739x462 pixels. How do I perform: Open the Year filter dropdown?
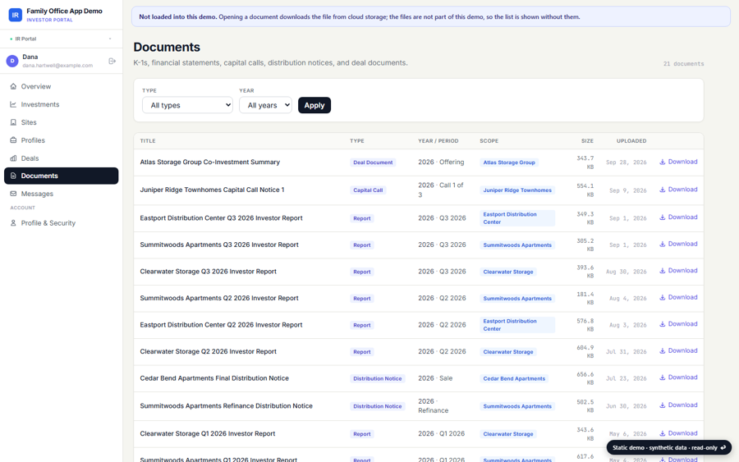[x=266, y=105]
